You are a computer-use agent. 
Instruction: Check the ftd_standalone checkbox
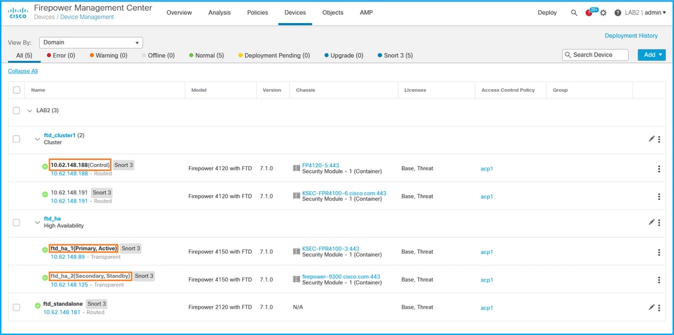tap(16, 307)
